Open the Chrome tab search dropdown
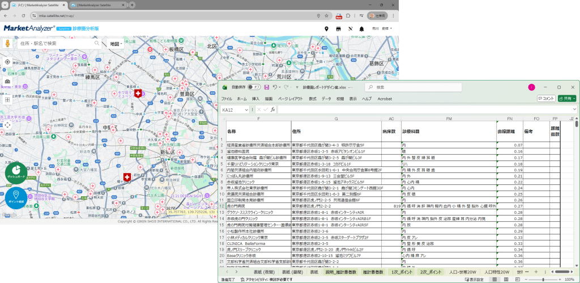 [4, 5]
